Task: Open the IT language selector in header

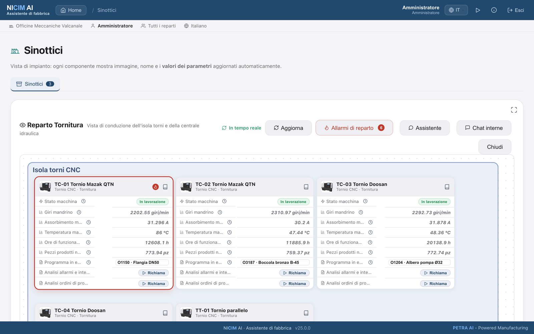Action: pyautogui.click(x=456, y=10)
